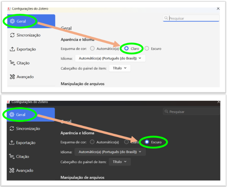Open Título header dropdown in dark window
227x187 pixels.
120,162
